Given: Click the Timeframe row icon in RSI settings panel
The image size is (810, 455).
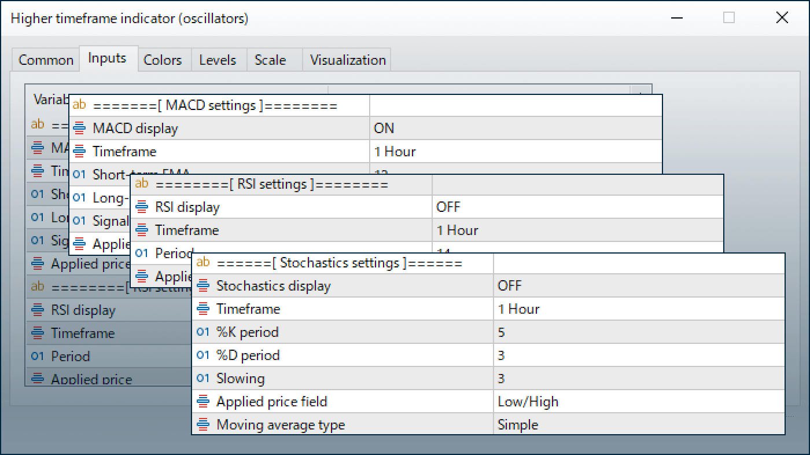Looking at the screenshot, I should [142, 230].
